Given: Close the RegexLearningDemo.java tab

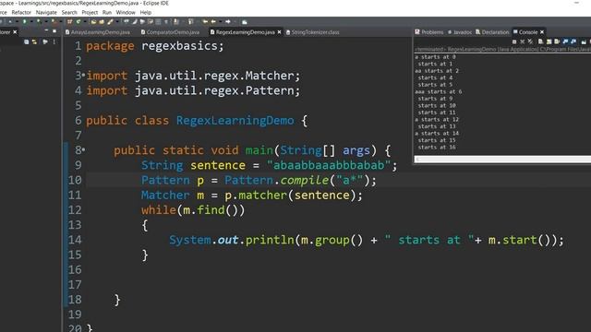Looking at the screenshot, I should [x=279, y=32].
